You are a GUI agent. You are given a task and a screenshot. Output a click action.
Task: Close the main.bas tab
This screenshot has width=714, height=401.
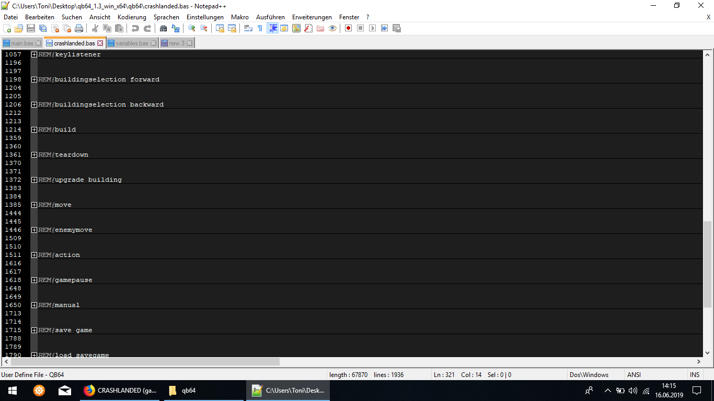click(38, 43)
